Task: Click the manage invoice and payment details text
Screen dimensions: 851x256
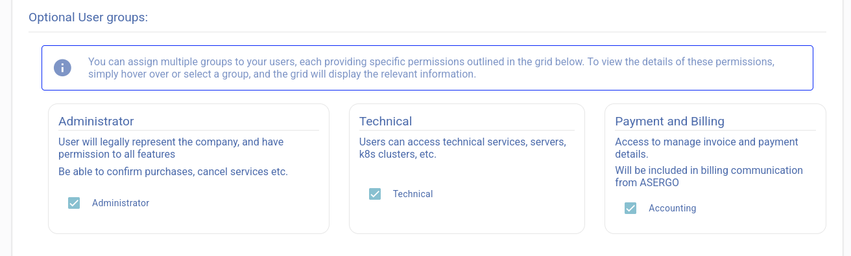Action: [706, 148]
